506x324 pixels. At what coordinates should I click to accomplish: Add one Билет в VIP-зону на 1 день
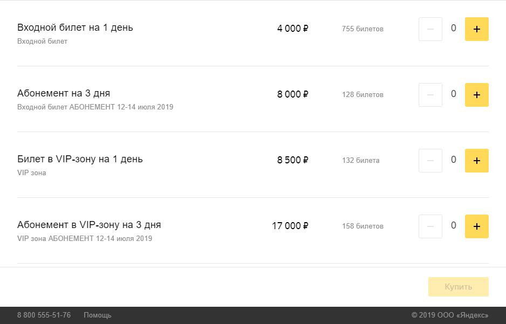tap(476, 161)
